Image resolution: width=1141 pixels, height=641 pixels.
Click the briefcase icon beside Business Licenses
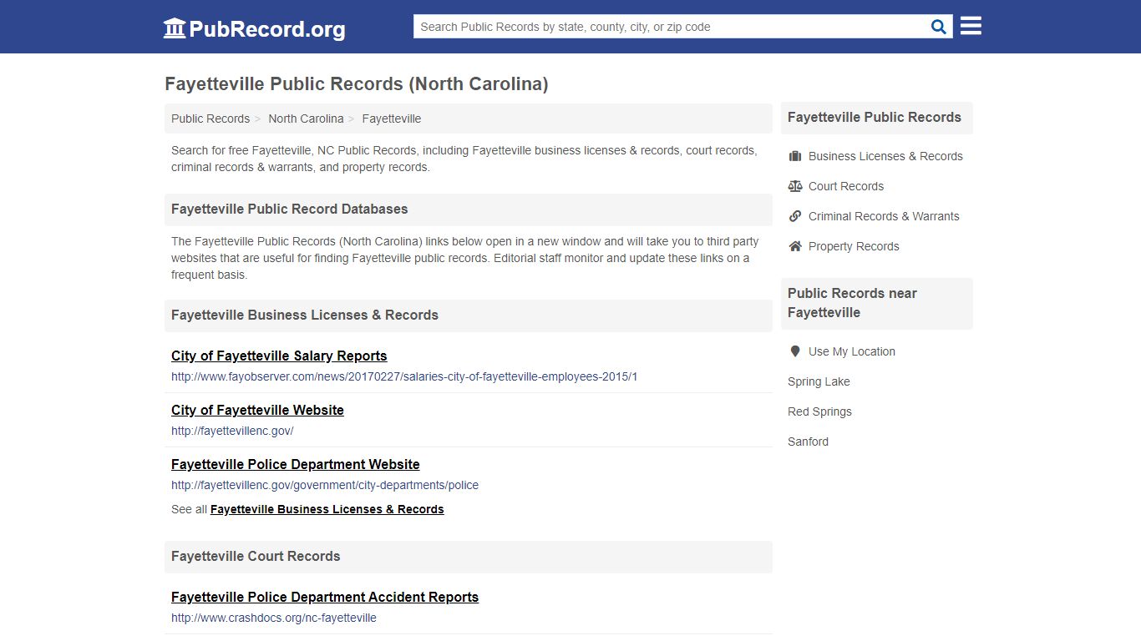tap(795, 156)
